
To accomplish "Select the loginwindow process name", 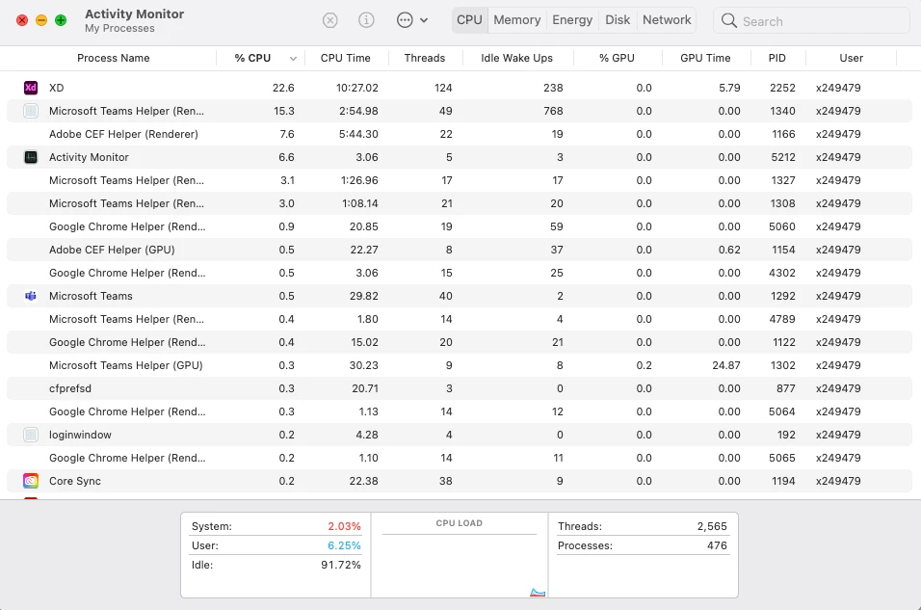I will pyautogui.click(x=80, y=435).
